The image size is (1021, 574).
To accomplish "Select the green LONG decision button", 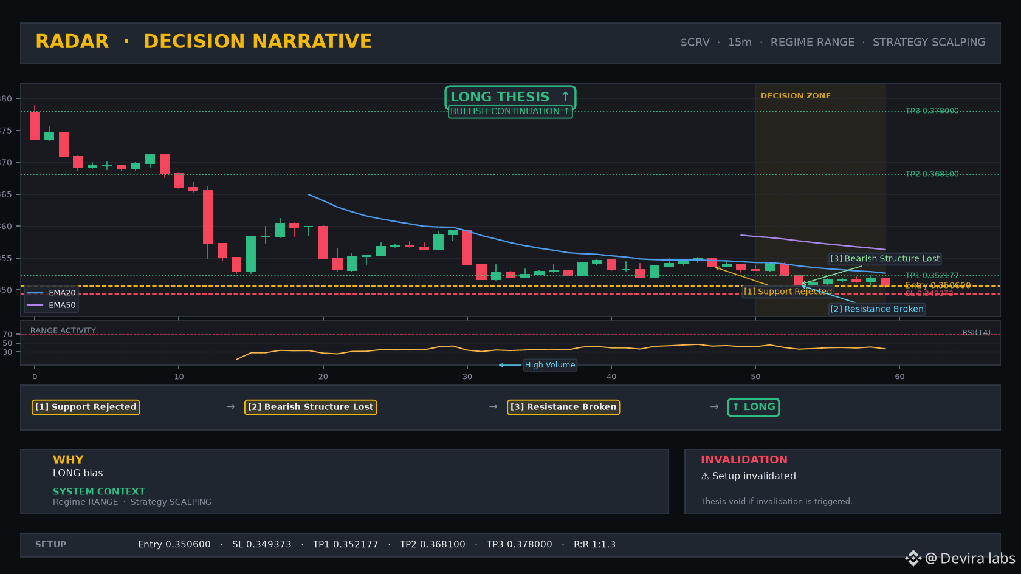I will click(x=754, y=407).
